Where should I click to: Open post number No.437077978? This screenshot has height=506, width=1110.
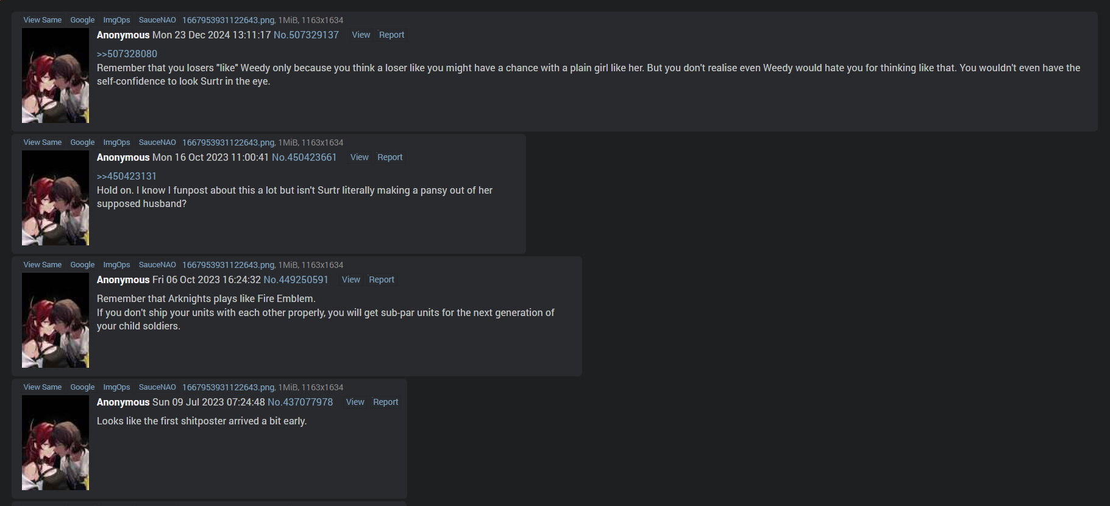[300, 402]
